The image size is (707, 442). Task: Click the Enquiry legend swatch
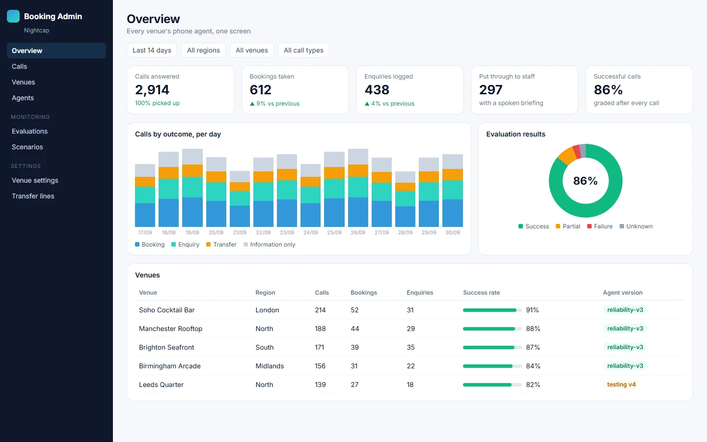point(173,244)
